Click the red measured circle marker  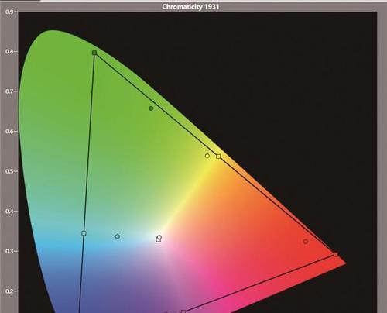[306, 242]
